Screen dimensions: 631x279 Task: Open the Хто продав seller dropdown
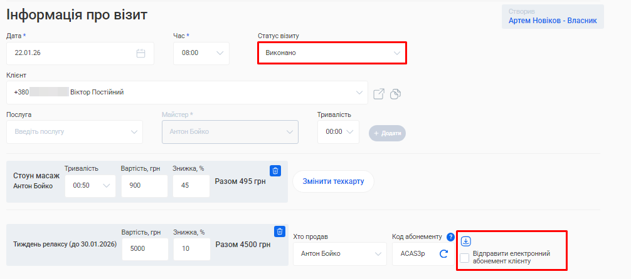339,253
